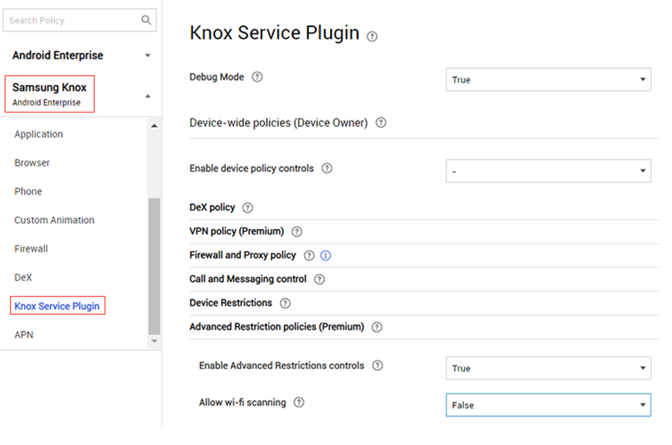Open help icon next to Knox Service Plugin title

click(372, 36)
